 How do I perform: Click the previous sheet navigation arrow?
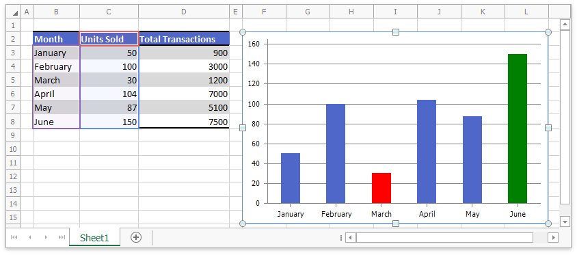(30, 237)
